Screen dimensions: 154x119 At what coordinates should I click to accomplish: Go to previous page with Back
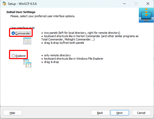[x=100, y=113]
